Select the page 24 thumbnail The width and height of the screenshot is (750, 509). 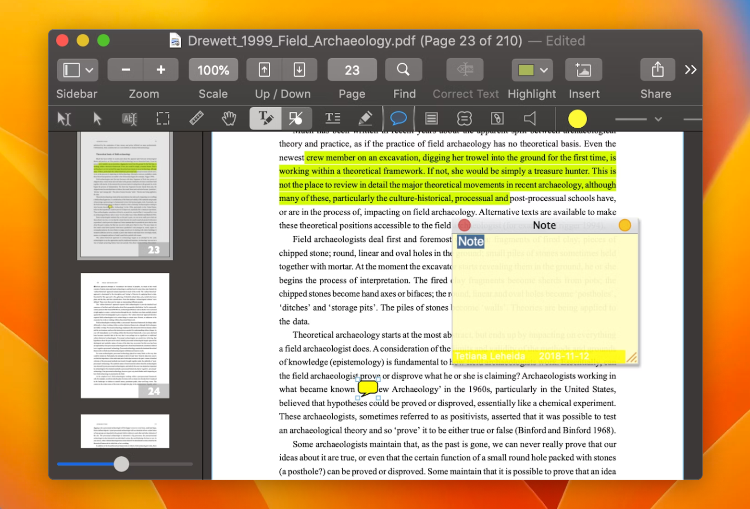point(125,335)
